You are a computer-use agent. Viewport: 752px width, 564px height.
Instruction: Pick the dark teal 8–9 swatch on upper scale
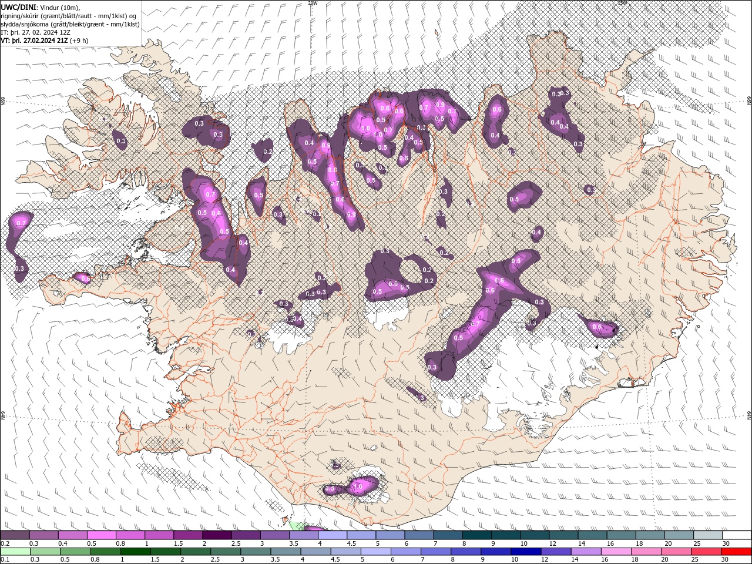tap(477, 535)
